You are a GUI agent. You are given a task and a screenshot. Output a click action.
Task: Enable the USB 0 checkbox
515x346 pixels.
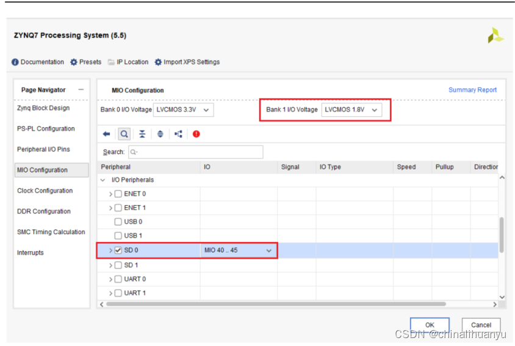tap(118, 222)
